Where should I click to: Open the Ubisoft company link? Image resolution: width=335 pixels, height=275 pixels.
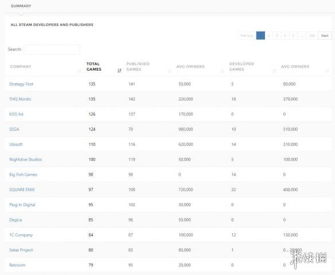[x=16, y=144]
